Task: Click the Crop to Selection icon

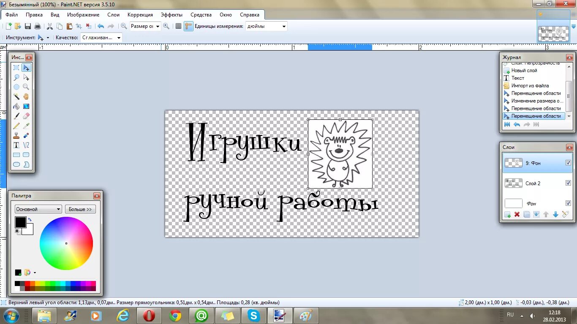Action: coord(79,26)
